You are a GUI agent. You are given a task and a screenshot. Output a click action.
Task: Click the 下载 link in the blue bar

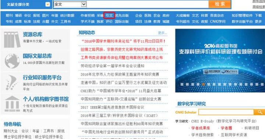(258, 16)
